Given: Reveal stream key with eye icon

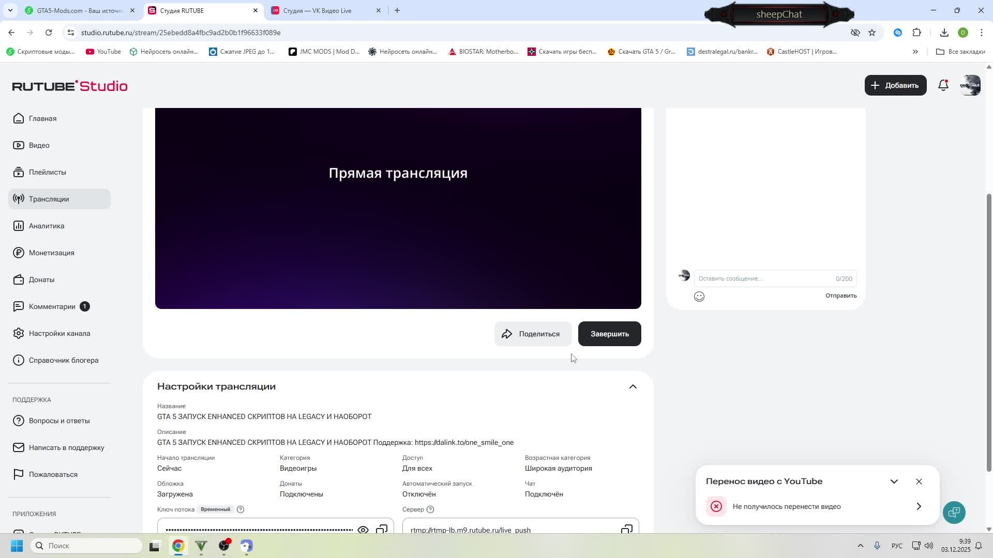Looking at the screenshot, I should (363, 530).
